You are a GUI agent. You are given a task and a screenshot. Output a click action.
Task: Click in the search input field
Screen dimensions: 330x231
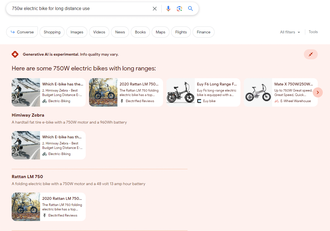(78, 9)
